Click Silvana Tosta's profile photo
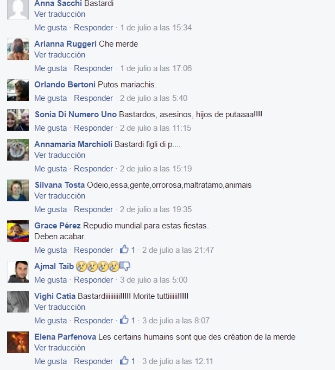The width and height of the screenshot is (335, 370). pos(18,190)
